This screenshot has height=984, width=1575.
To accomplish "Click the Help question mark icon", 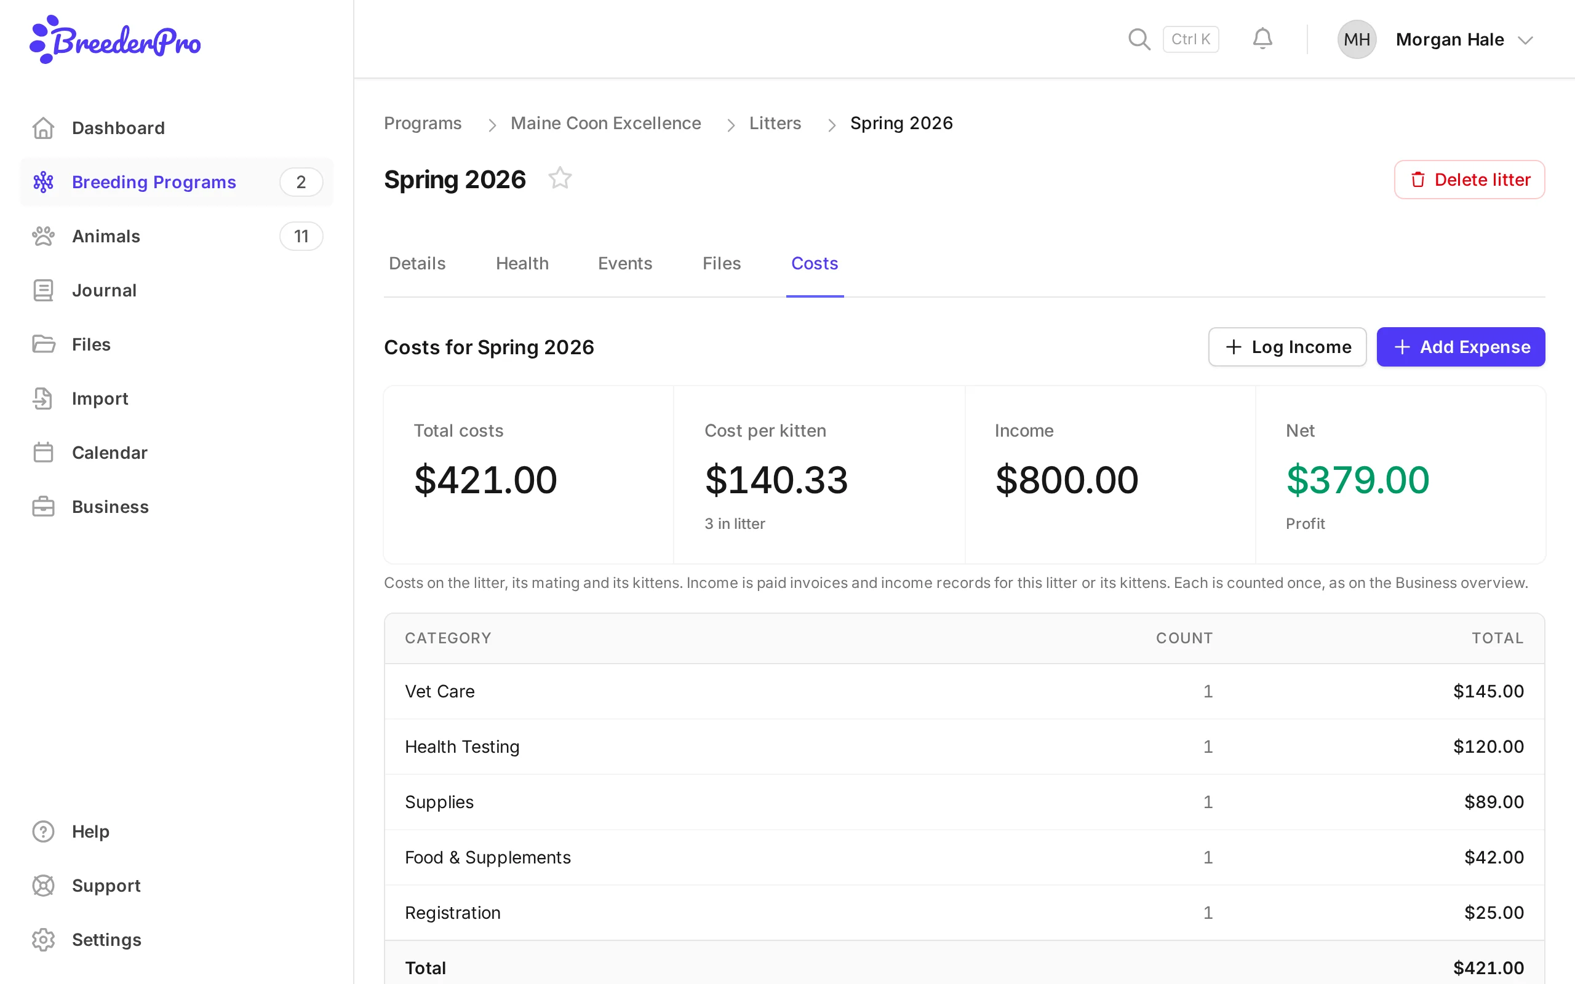I will coord(43,831).
